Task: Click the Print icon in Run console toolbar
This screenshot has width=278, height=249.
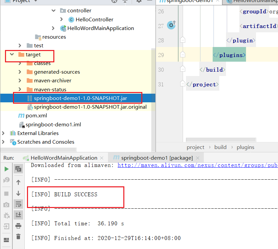Action: (x=18, y=226)
